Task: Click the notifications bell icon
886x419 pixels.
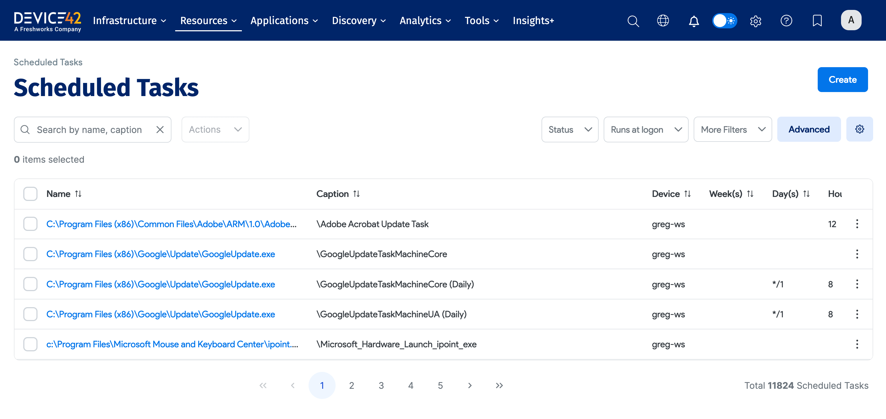Action: 694,21
